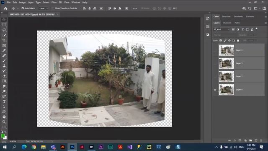Screen dimensions: 268x151
Task: Select the Brush tool
Action: [x=4, y=60]
